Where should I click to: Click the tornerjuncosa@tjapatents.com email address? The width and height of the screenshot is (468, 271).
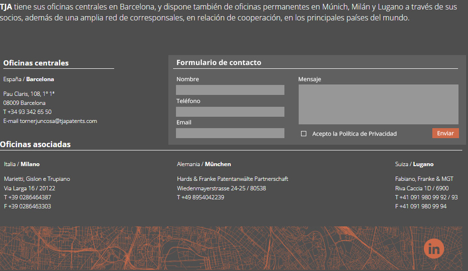tap(58, 121)
